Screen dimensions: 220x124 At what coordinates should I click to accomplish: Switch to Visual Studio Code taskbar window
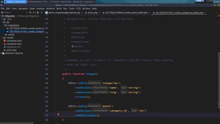84,2
